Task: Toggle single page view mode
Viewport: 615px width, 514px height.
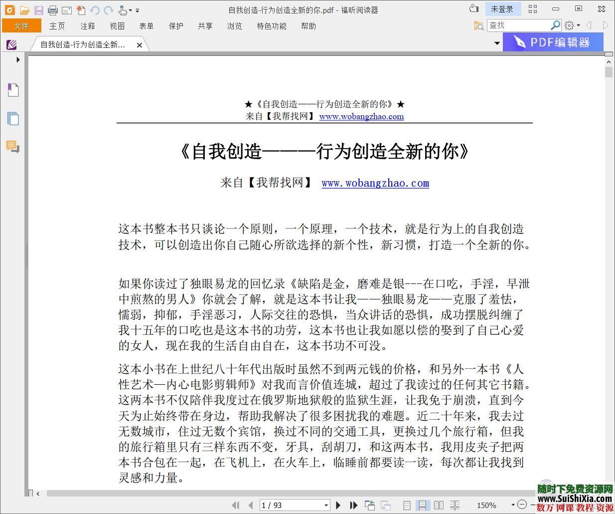Action: 407,505
